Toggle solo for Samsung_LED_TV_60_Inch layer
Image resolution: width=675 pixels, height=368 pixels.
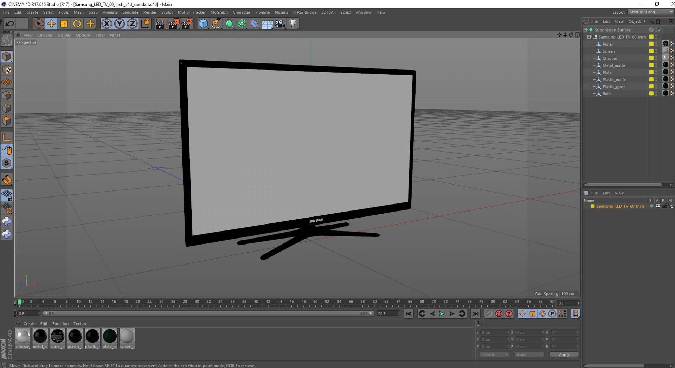click(x=651, y=206)
